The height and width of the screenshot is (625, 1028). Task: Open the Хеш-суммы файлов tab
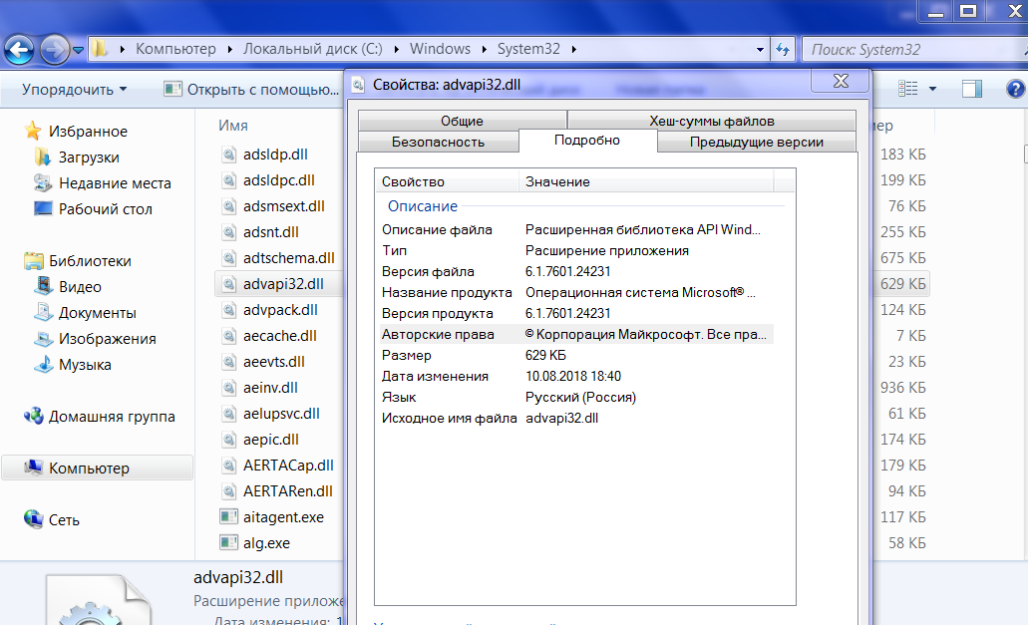click(x=711, y=121)
